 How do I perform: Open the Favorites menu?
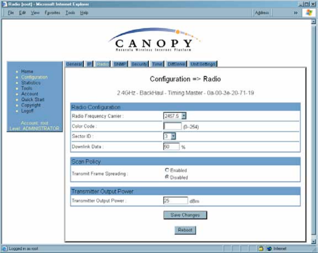(52, 13)
